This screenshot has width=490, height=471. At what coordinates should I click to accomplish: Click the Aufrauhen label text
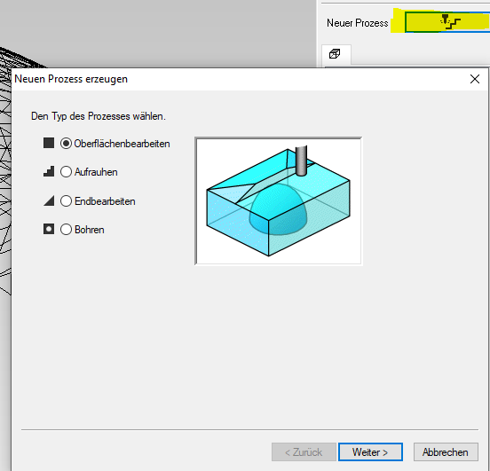(96, 172)
